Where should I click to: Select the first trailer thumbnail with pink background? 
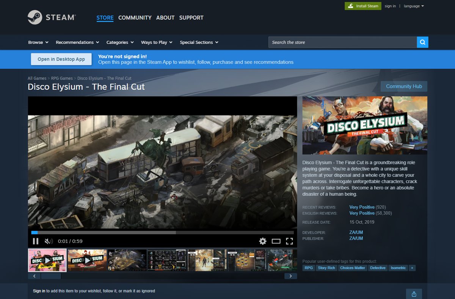47,260
